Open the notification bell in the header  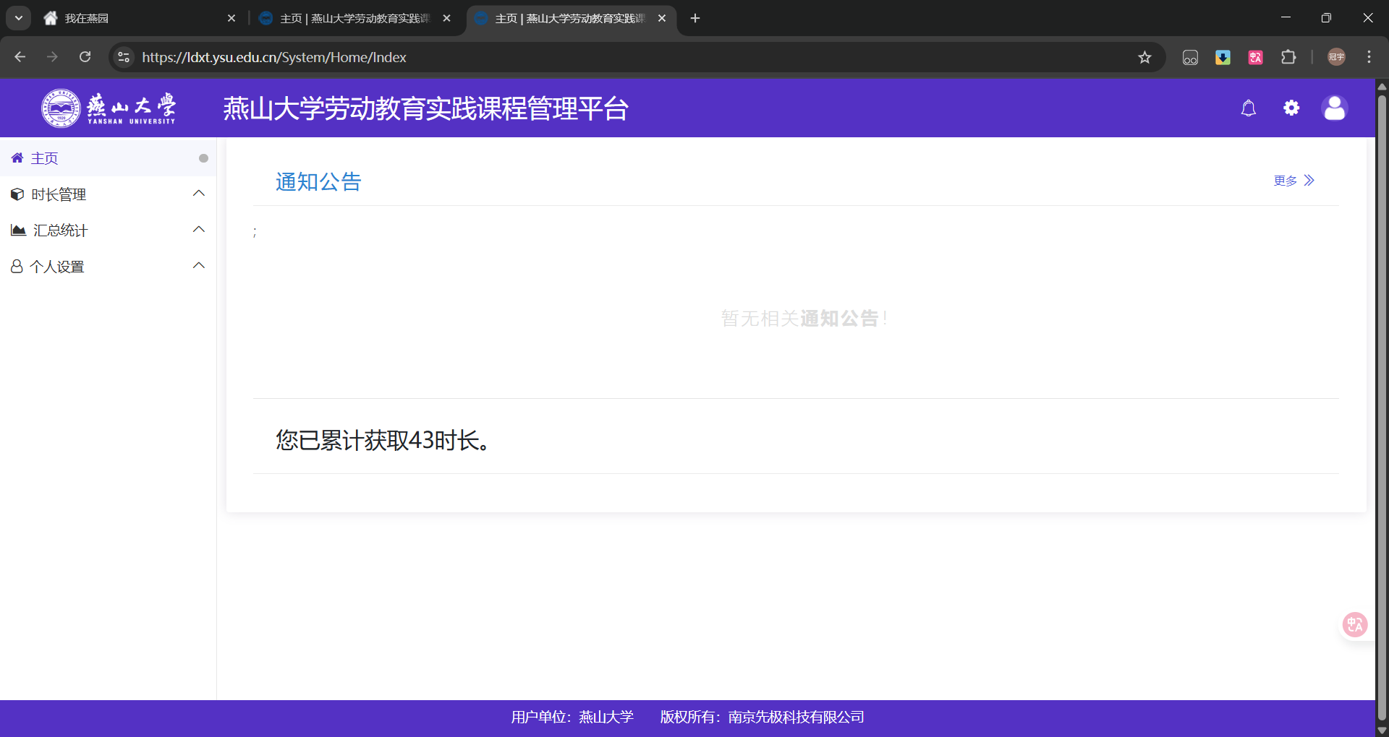point(1249,108)
